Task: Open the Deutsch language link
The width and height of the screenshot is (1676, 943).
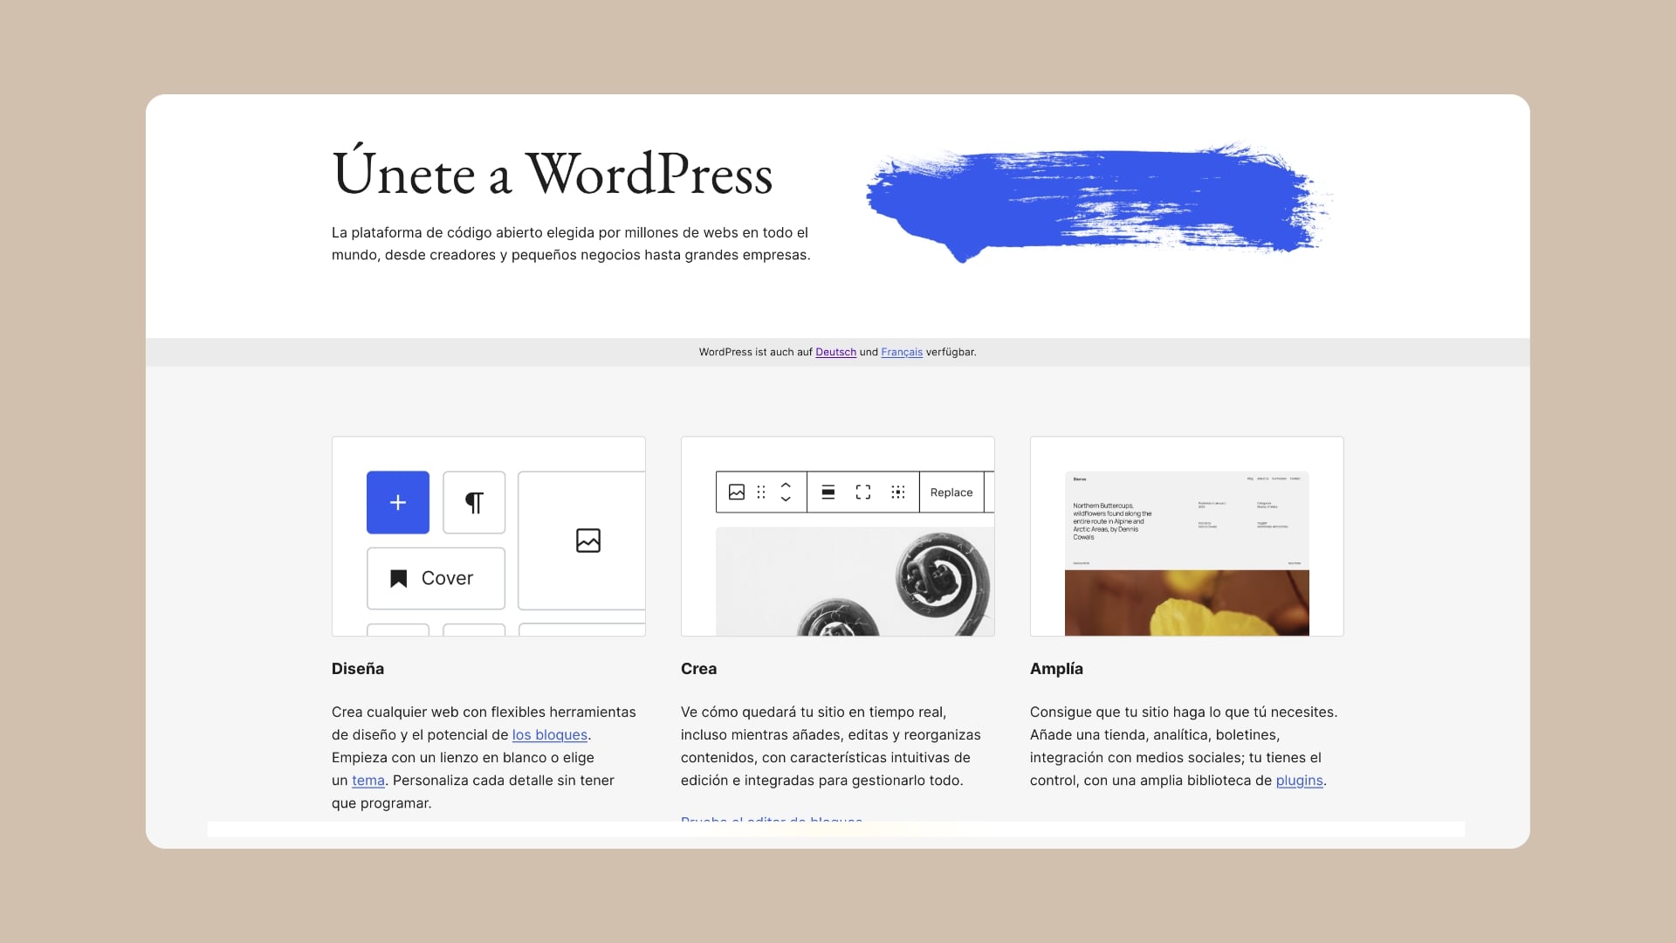Action: (x=835, y=352)
